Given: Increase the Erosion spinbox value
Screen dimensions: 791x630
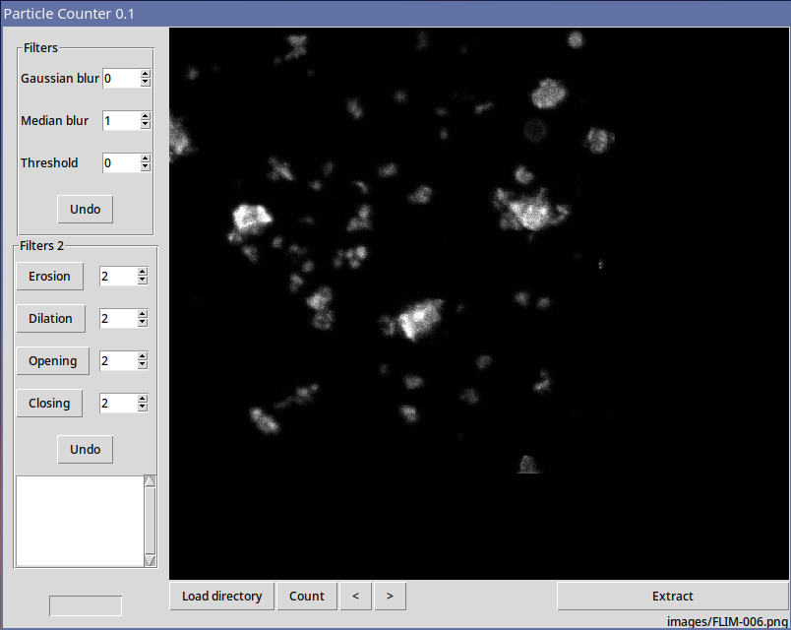Looking at the screenshot, I should point(143,272).
